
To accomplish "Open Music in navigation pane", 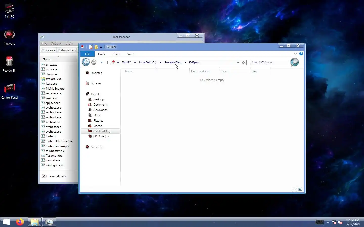I will (x=97, y=115).
